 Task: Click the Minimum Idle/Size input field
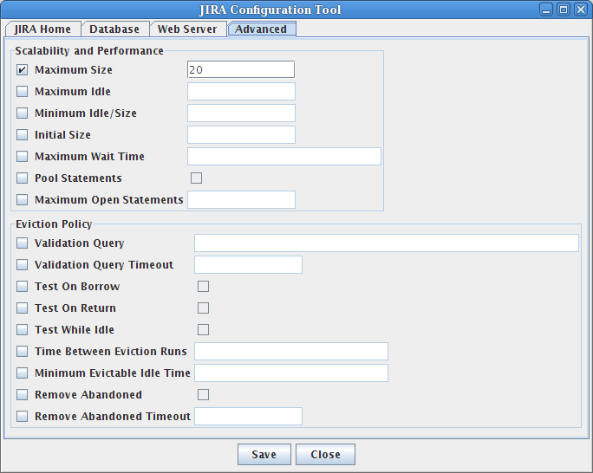[x=241, y=113]
